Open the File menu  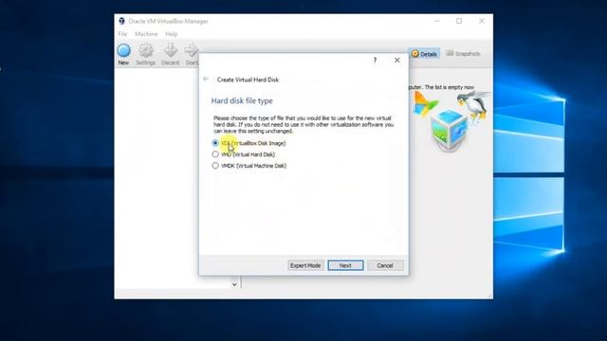tap(122, 34)
